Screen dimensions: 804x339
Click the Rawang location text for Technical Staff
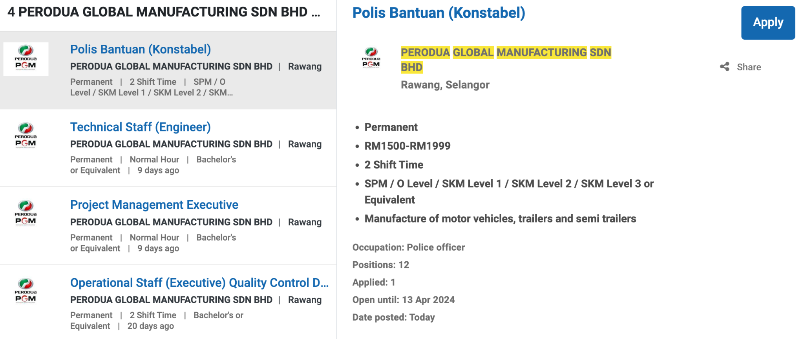305,144
